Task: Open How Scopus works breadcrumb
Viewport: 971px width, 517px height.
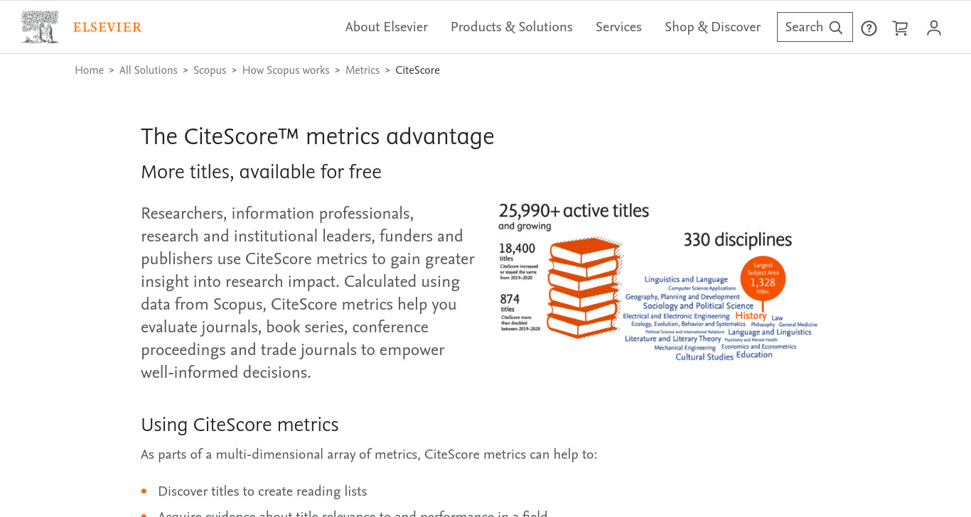Action: (286, 70)
